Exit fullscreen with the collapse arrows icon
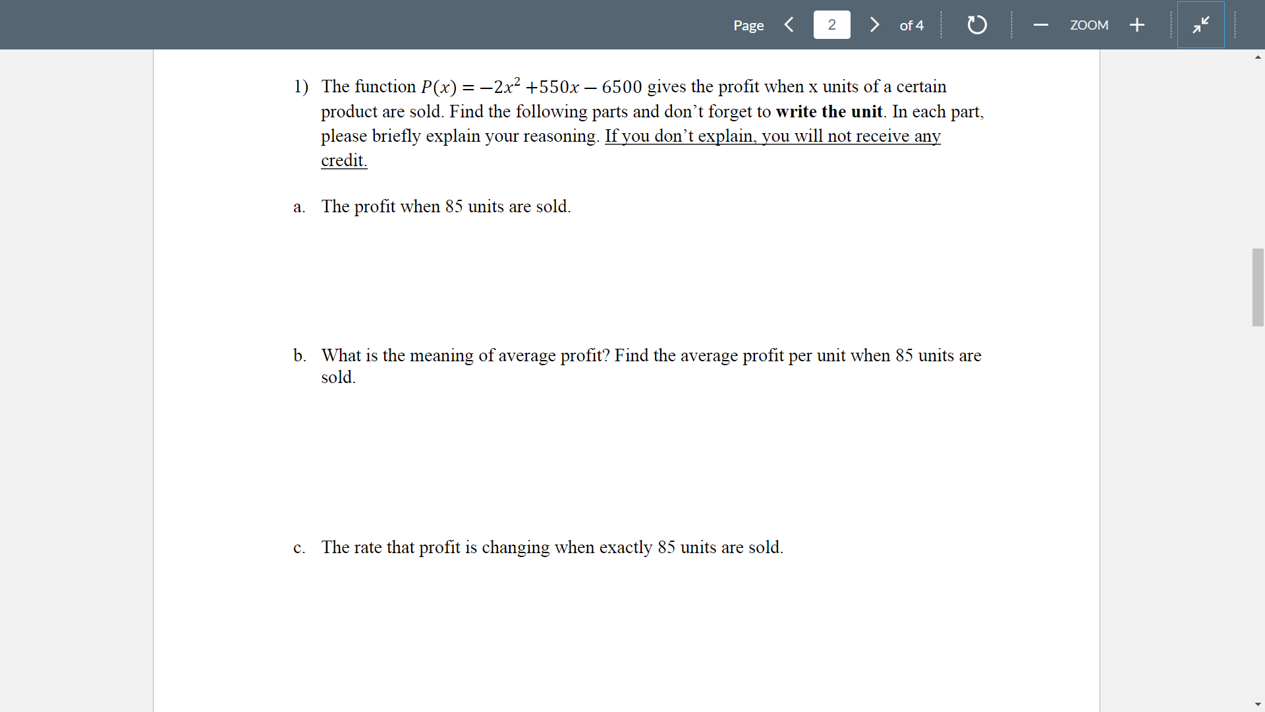The width and height of the screenshot is (1265, 712). click(1200, 24)
